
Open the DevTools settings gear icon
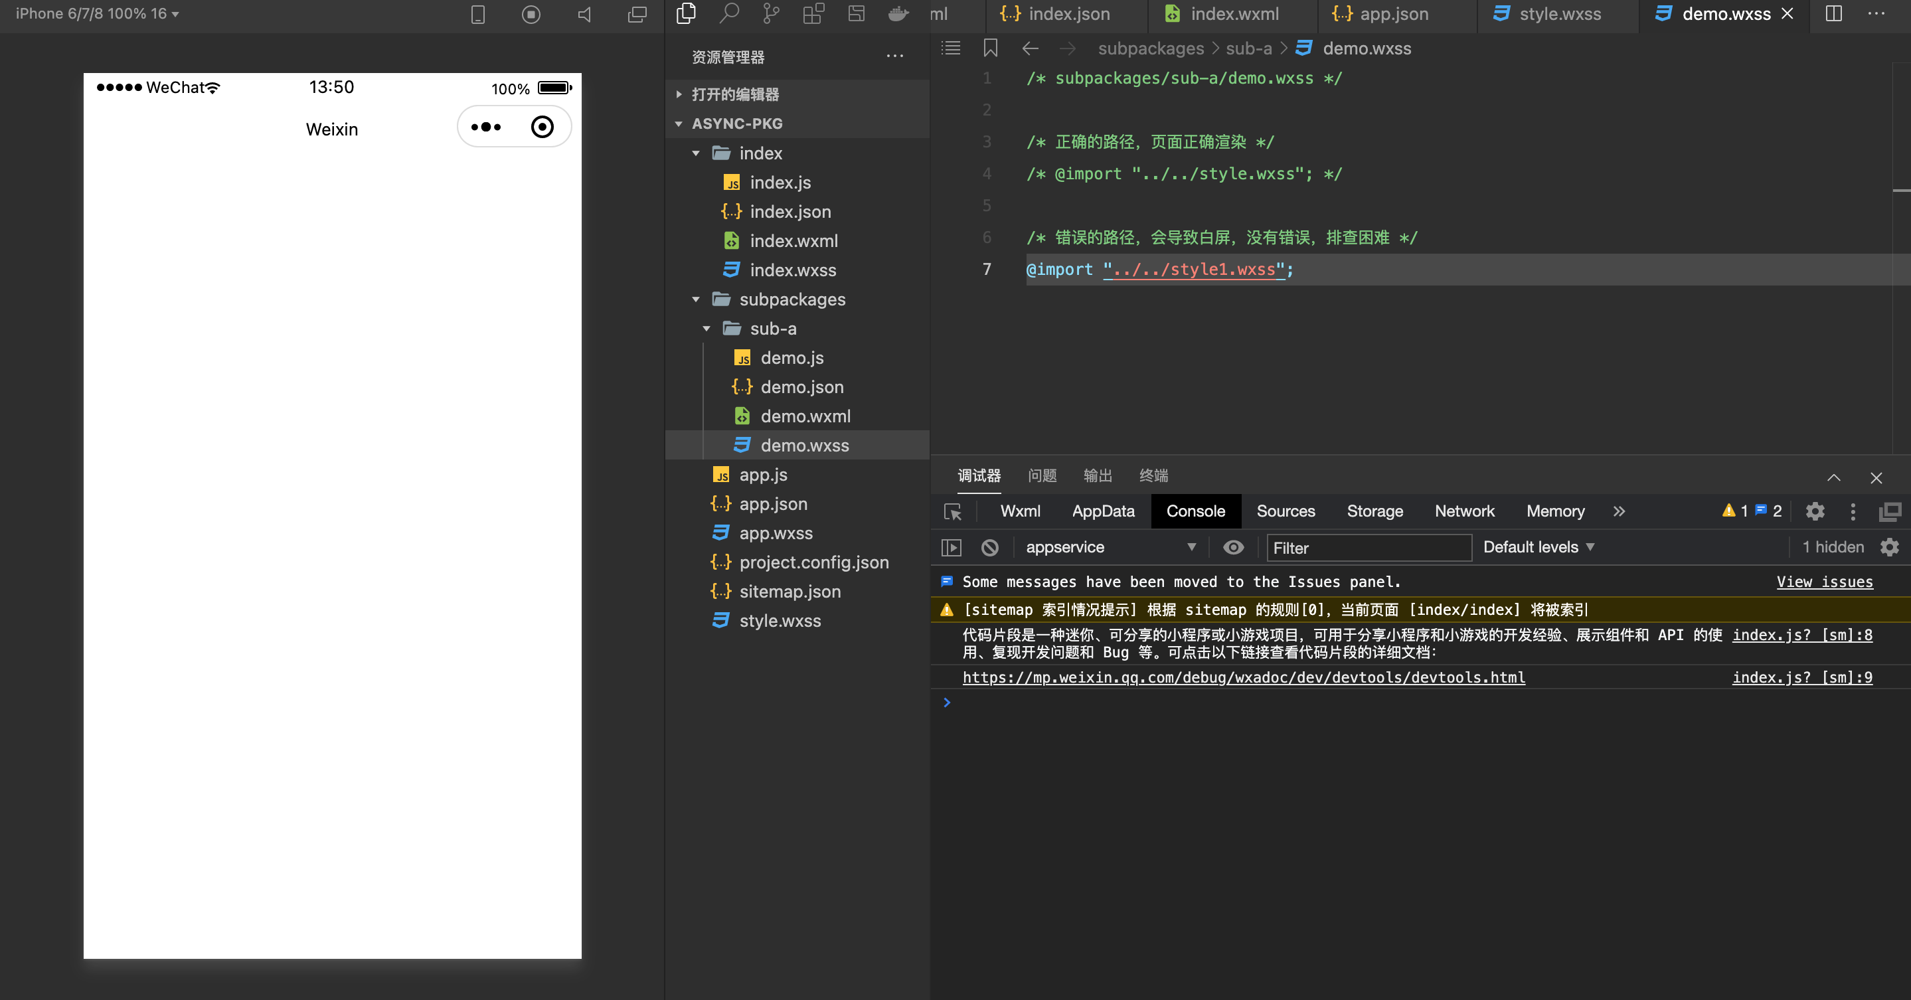click(x=1815, y=511)
